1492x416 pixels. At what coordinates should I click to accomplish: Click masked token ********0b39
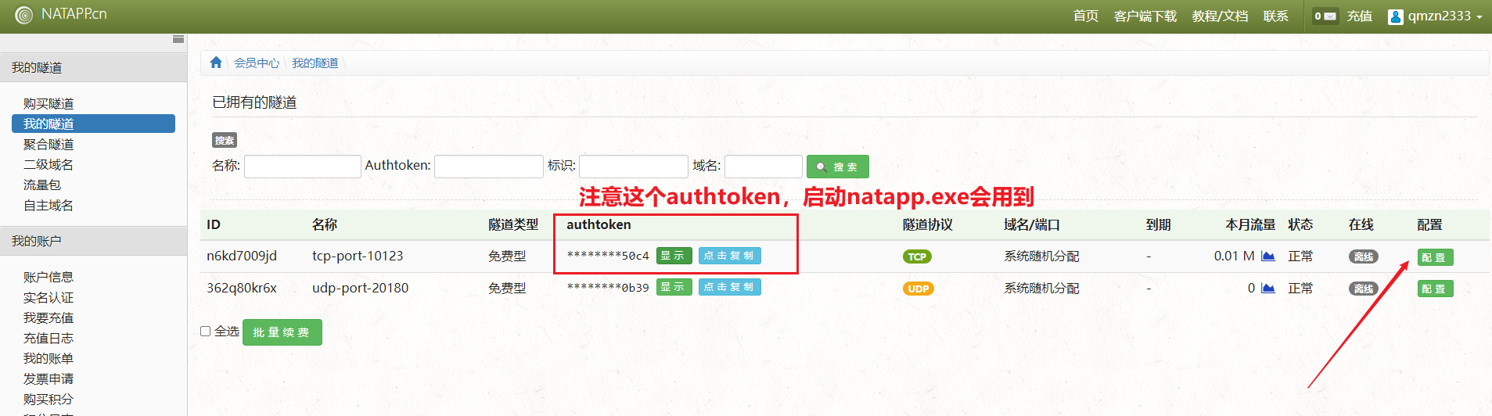608,288
